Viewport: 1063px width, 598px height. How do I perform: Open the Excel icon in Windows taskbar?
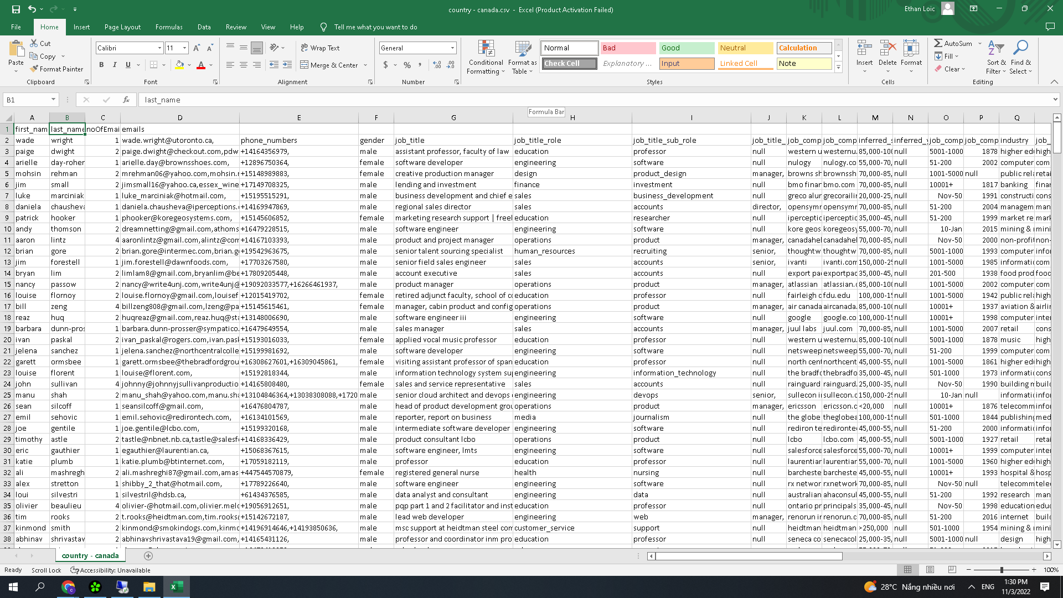(x=177, y=587)
